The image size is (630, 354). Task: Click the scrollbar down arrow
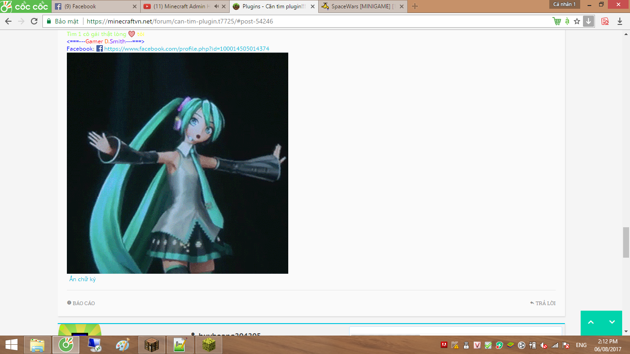(x=626, y=331)
